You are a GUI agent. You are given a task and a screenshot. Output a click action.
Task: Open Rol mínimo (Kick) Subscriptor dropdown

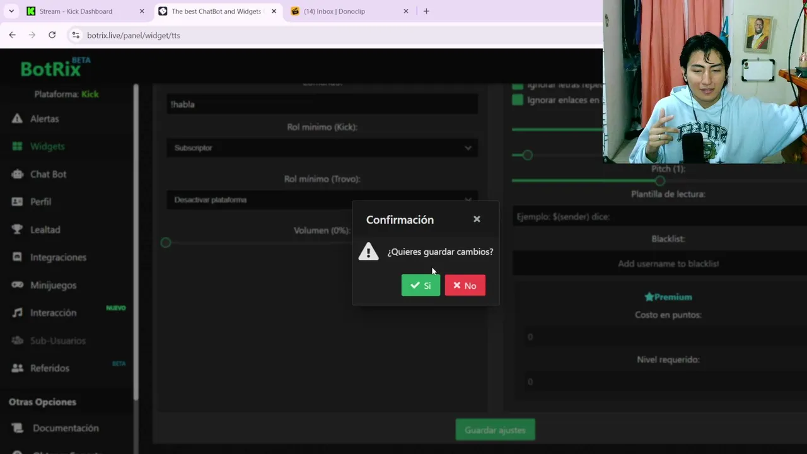click(x=322, y=148)
